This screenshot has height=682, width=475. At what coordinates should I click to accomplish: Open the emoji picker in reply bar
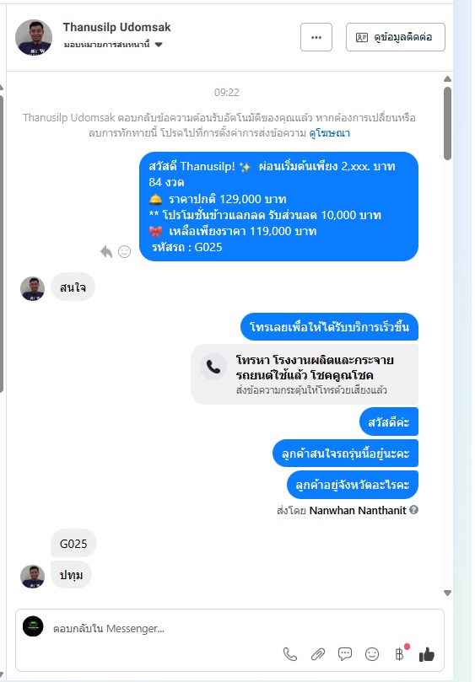[372, 654]
